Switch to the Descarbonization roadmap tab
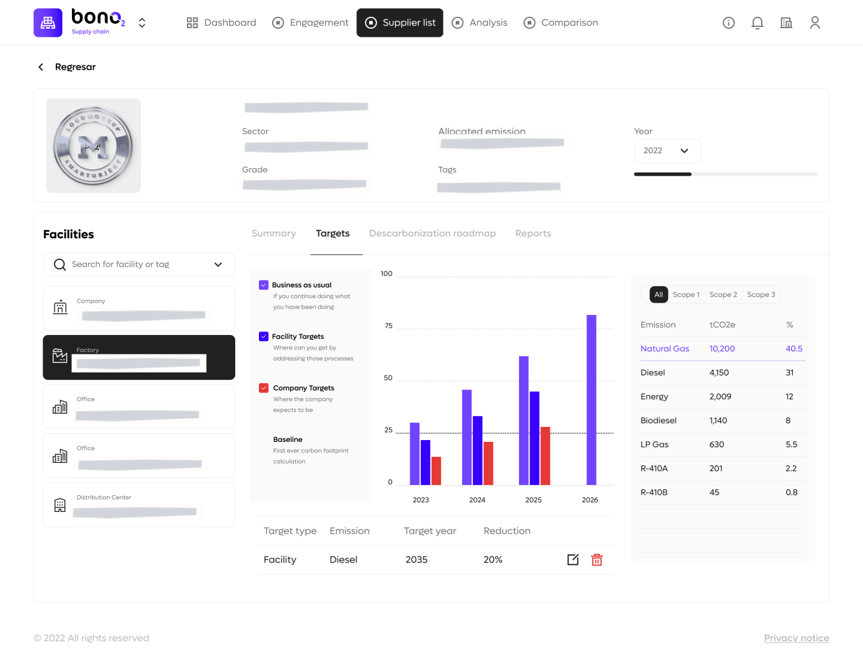Screen dimensions: 863x655 432,233
